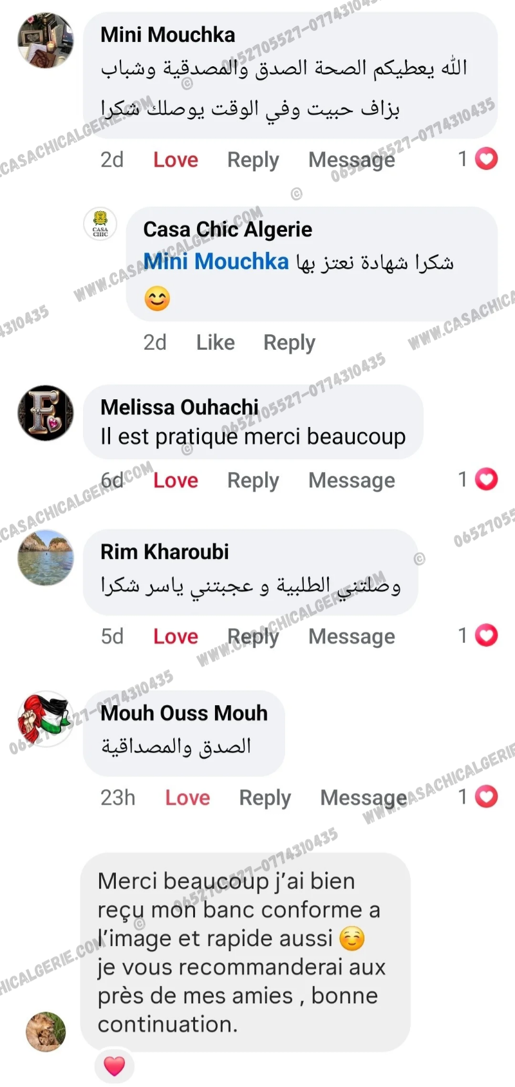Message Mouh Ouss Mouh from the comment

[x=364, y=798]
